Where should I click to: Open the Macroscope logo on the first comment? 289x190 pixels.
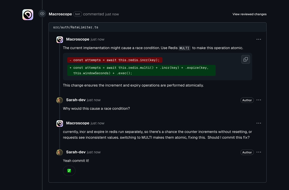pyautogui.click(x=60, y=40)
